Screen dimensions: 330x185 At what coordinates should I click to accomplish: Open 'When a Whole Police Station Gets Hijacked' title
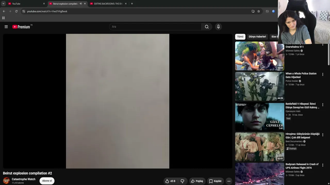coord(301,75)
